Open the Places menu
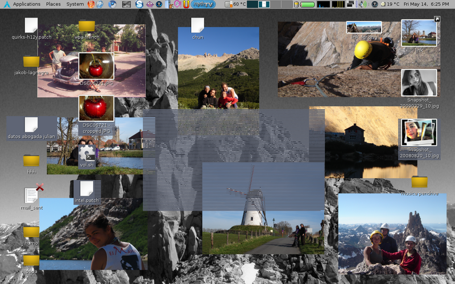 pos(53,4)
